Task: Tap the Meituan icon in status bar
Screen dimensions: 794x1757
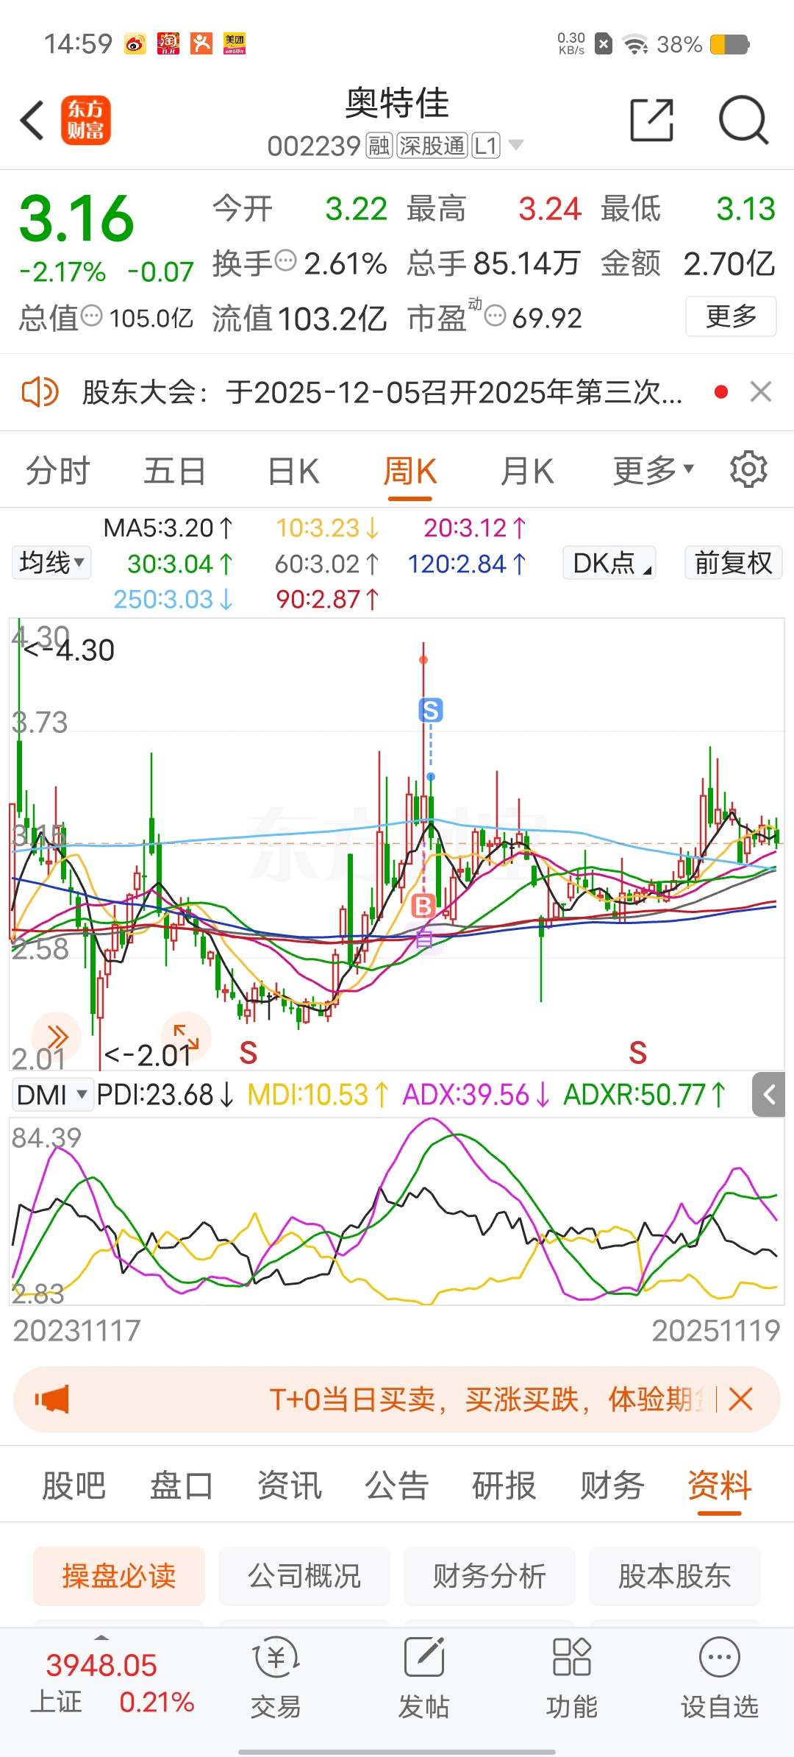Action: [x=235, y=44]
